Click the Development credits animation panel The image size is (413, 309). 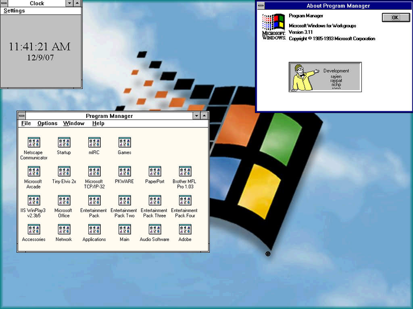click(325, 77)
